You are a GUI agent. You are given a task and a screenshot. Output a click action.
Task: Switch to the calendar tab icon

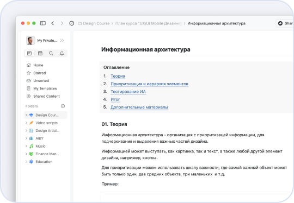pos(40,53)
